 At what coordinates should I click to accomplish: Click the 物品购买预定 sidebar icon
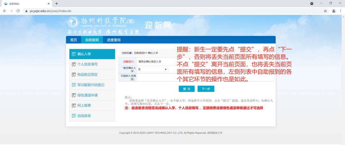tap(74, 75)
